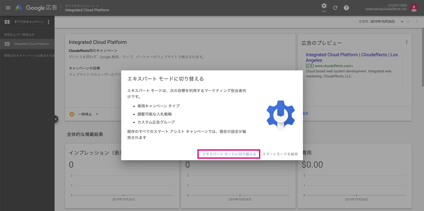Click the キャンペーンの目標 label
Image resolution: width=424 pixels, height=211 pixels.
point(84,68)
